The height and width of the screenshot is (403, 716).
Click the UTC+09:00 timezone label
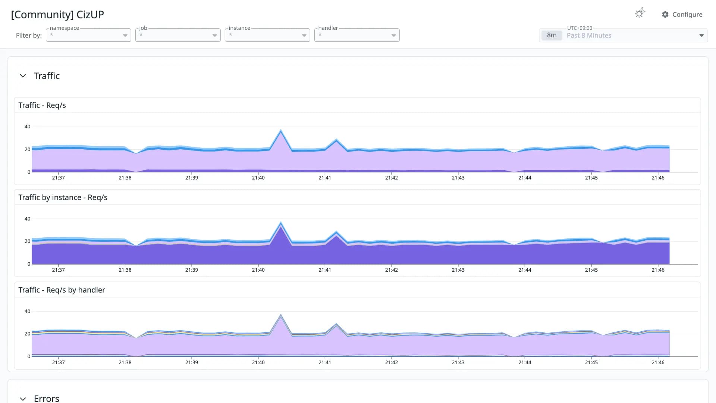tap(580, 28)
